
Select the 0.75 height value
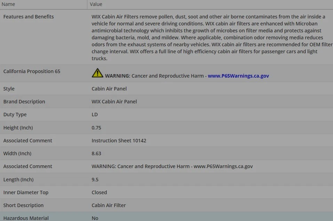96,128
